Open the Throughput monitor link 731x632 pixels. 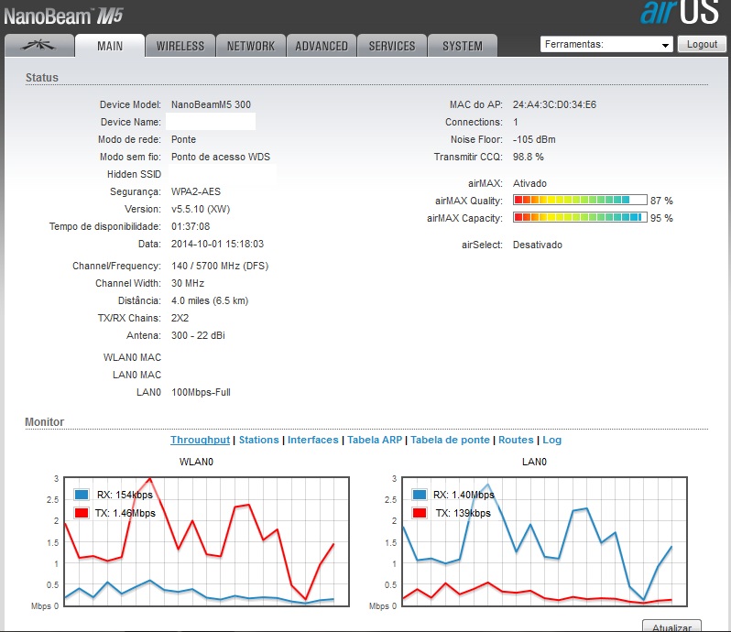(x=200, y=440)
